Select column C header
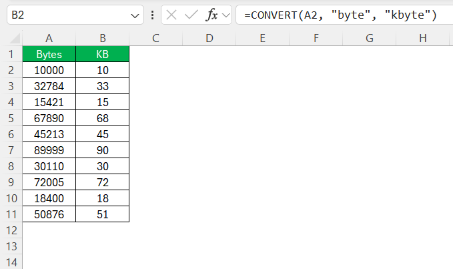This screenshot has width=453, height=269. [155, 38]
